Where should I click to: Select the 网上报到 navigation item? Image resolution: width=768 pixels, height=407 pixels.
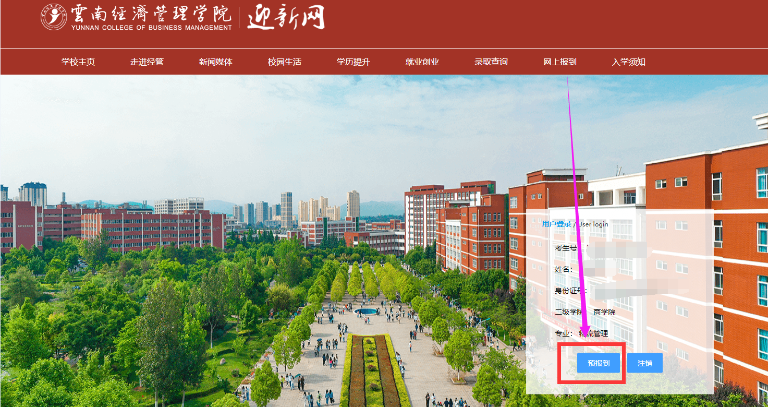tap(560, 62)
